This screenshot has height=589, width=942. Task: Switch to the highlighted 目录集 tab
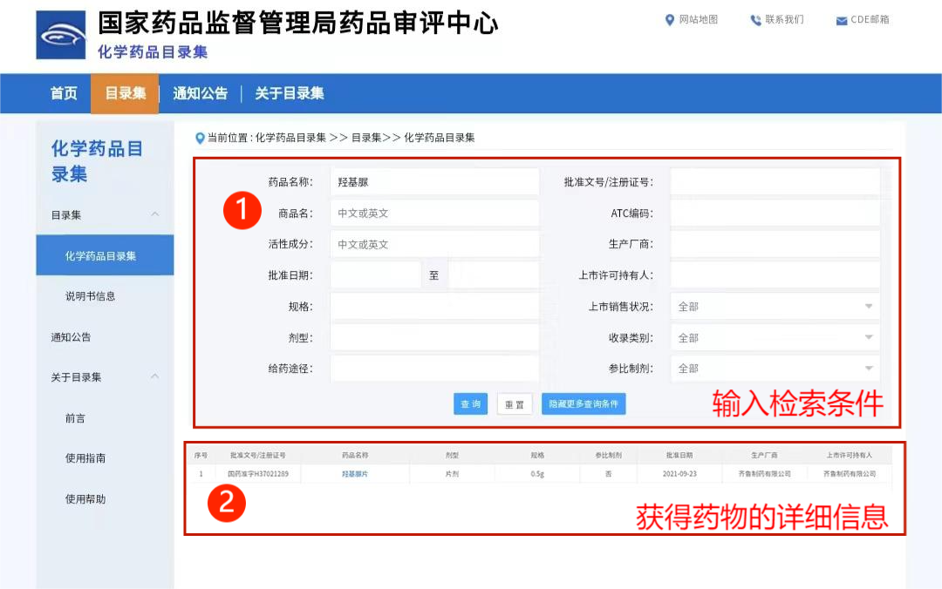(x=124, y=94)
